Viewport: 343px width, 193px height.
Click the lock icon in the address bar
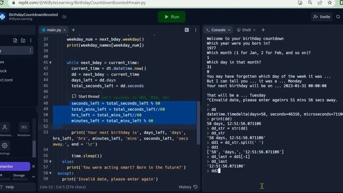(x=13, y=3)
